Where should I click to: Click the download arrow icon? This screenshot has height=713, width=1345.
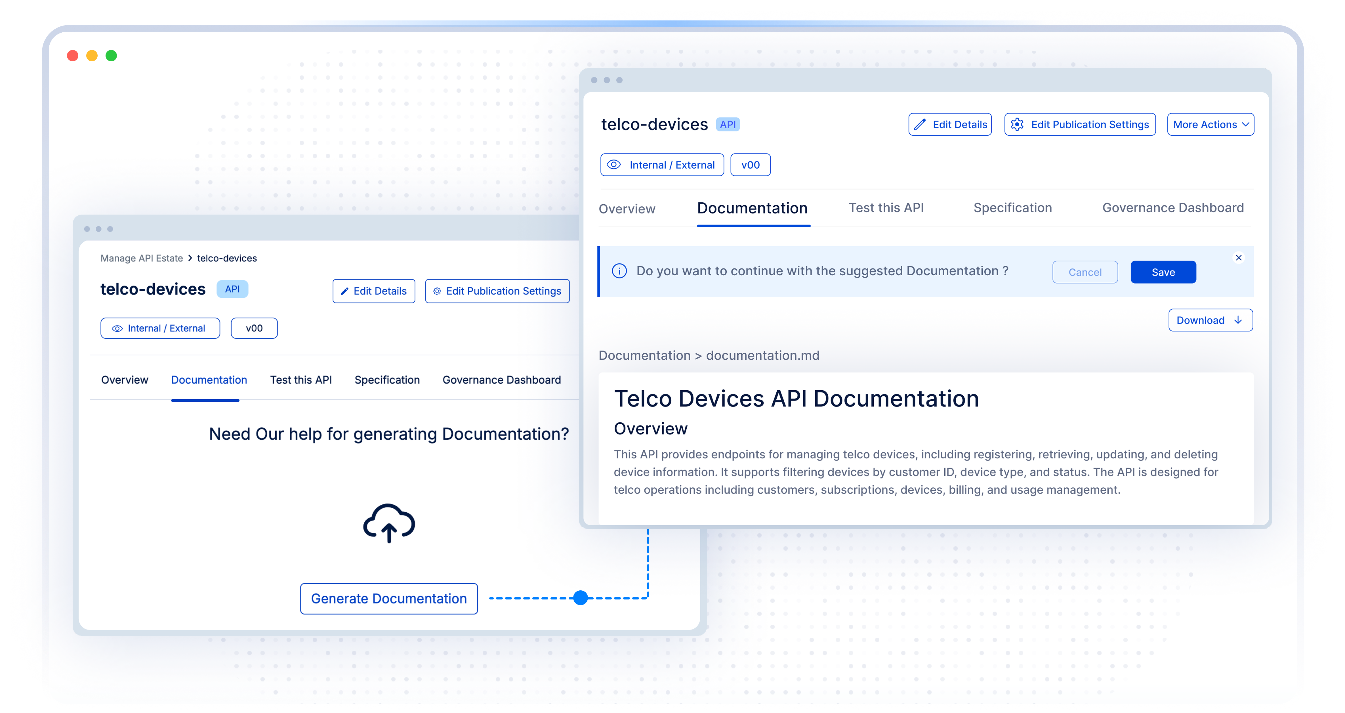point(1238,320)
